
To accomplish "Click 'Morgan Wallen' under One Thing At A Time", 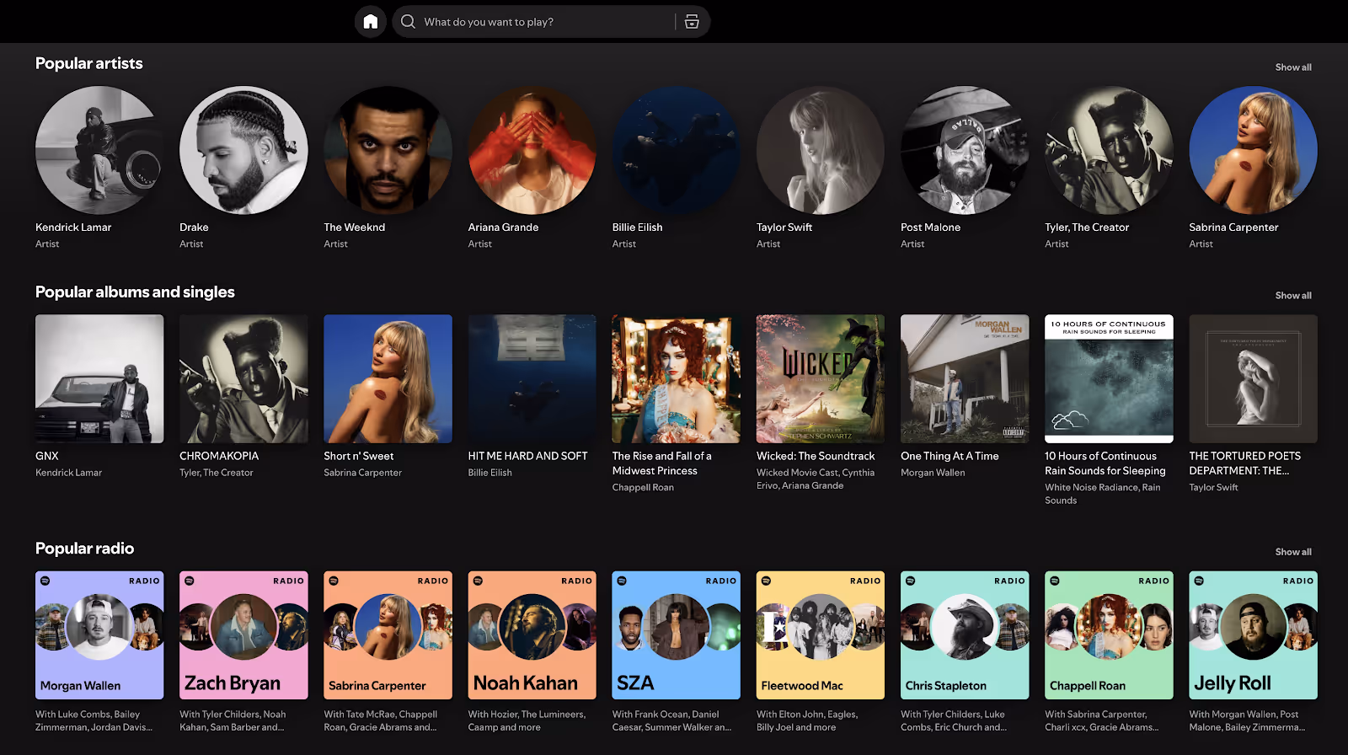I will 933,473.
